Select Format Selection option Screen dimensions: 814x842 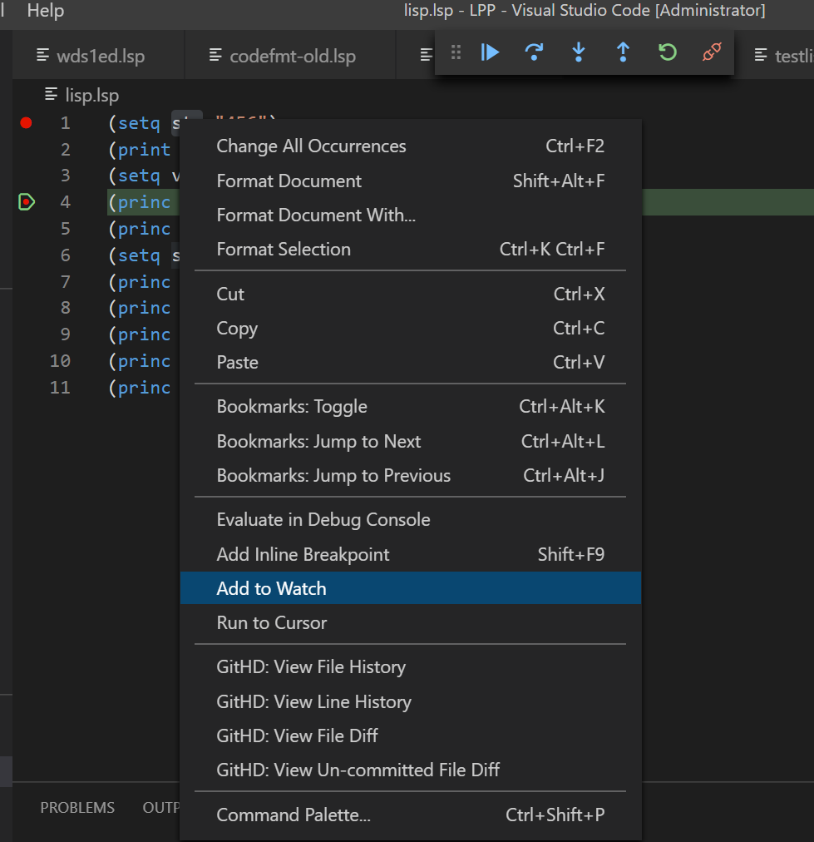click(411, 249)
